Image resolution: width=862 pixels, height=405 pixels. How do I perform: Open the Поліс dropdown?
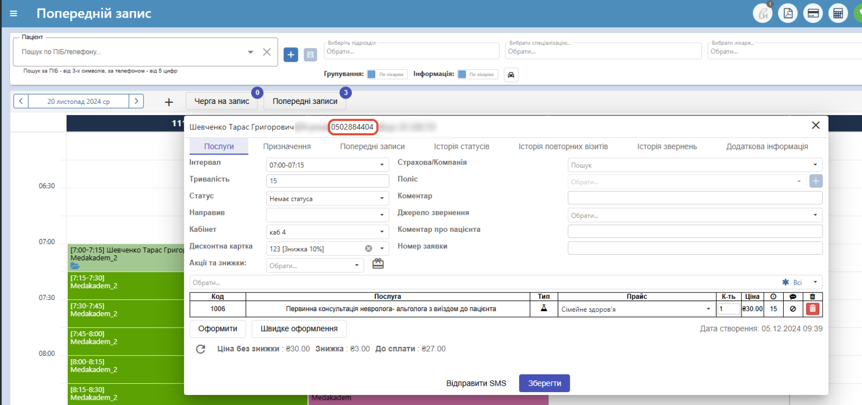pyautogui.click(x=687, y=182)
